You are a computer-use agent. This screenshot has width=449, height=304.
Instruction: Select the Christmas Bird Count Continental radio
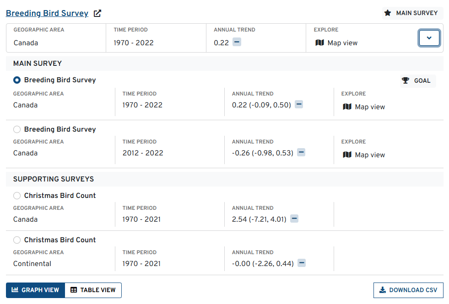pos(17,240)
